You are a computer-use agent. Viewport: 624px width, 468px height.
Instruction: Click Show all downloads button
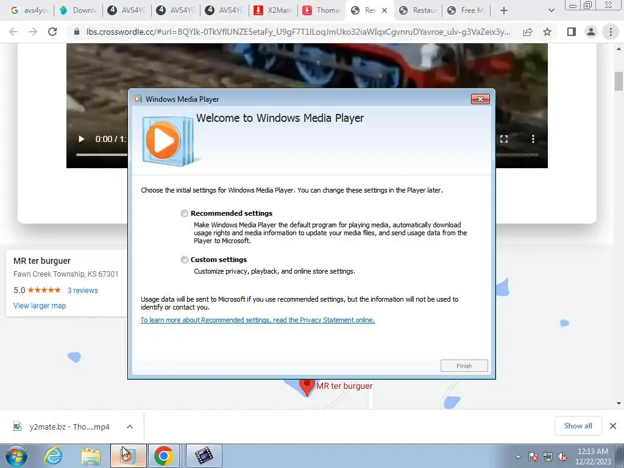pos(578,426)
